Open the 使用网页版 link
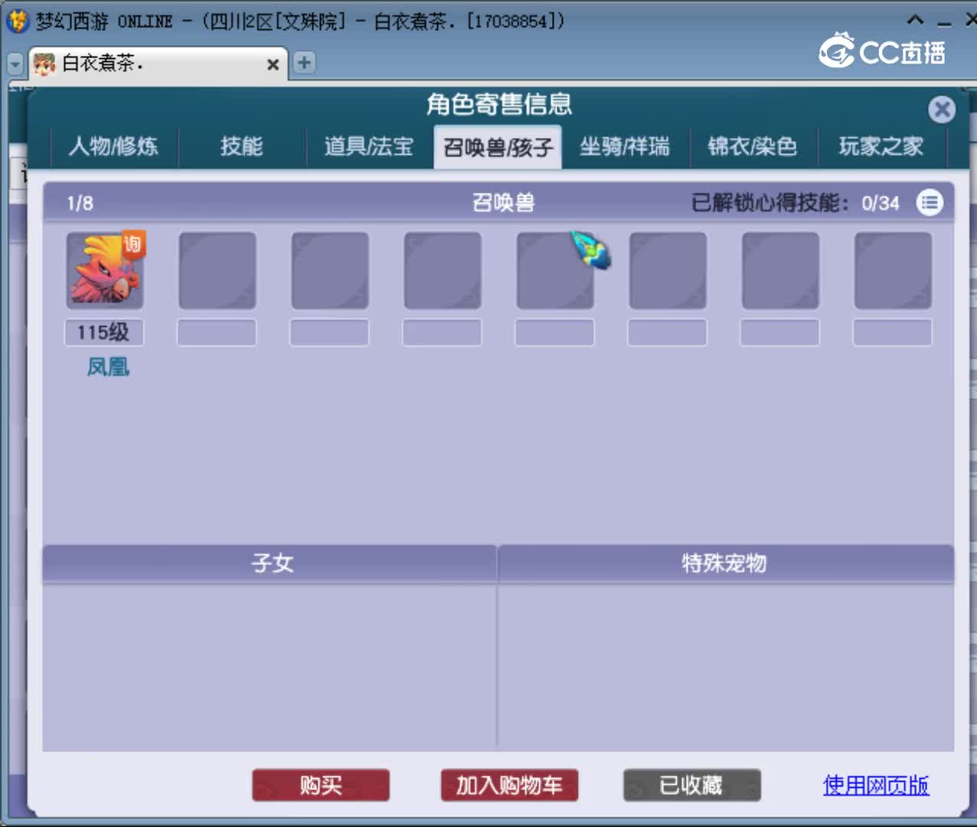 pos(876,786)
